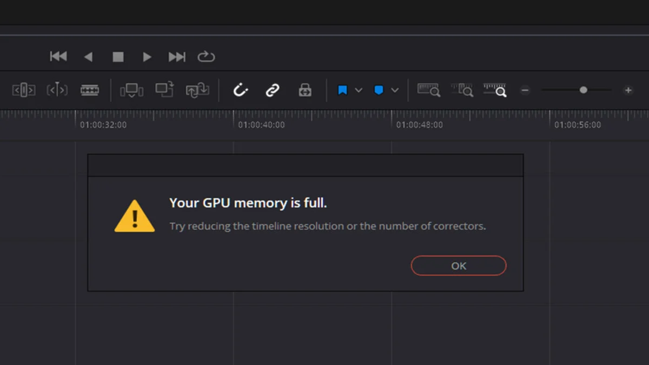Click the timeline zoom slider handle
649x365 pixels.
point(583,90)
